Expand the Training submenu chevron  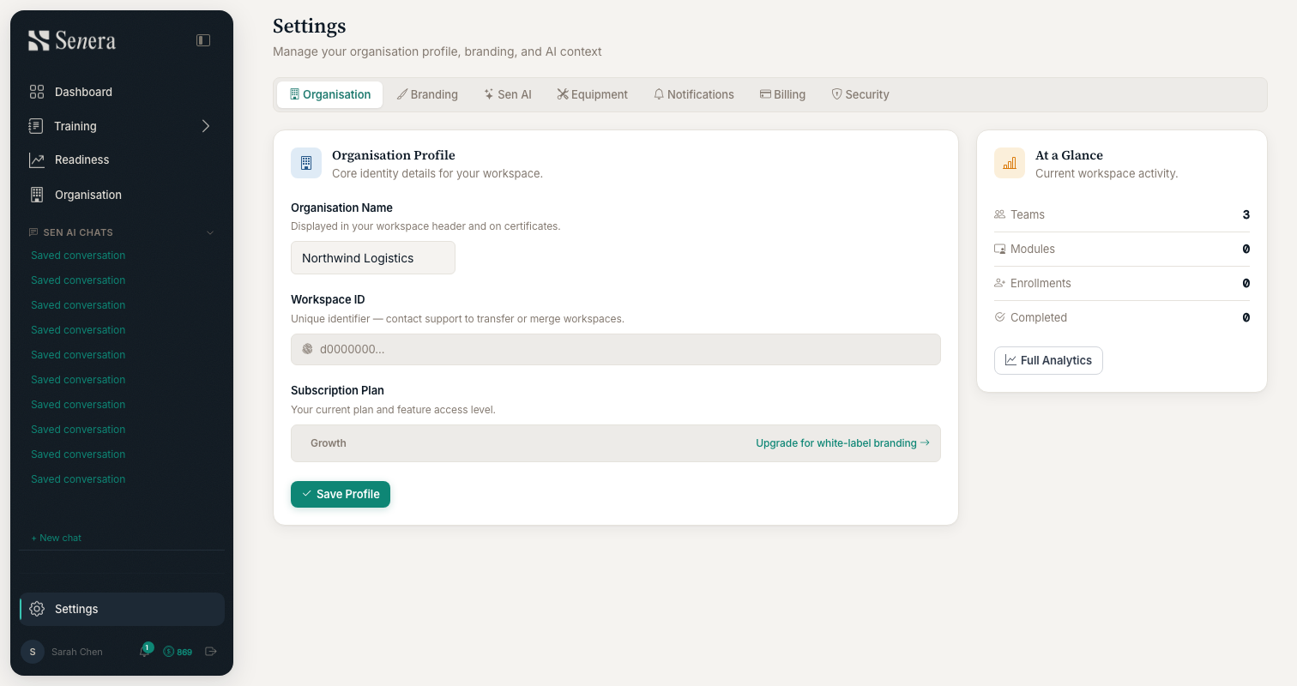pos(205,126)
